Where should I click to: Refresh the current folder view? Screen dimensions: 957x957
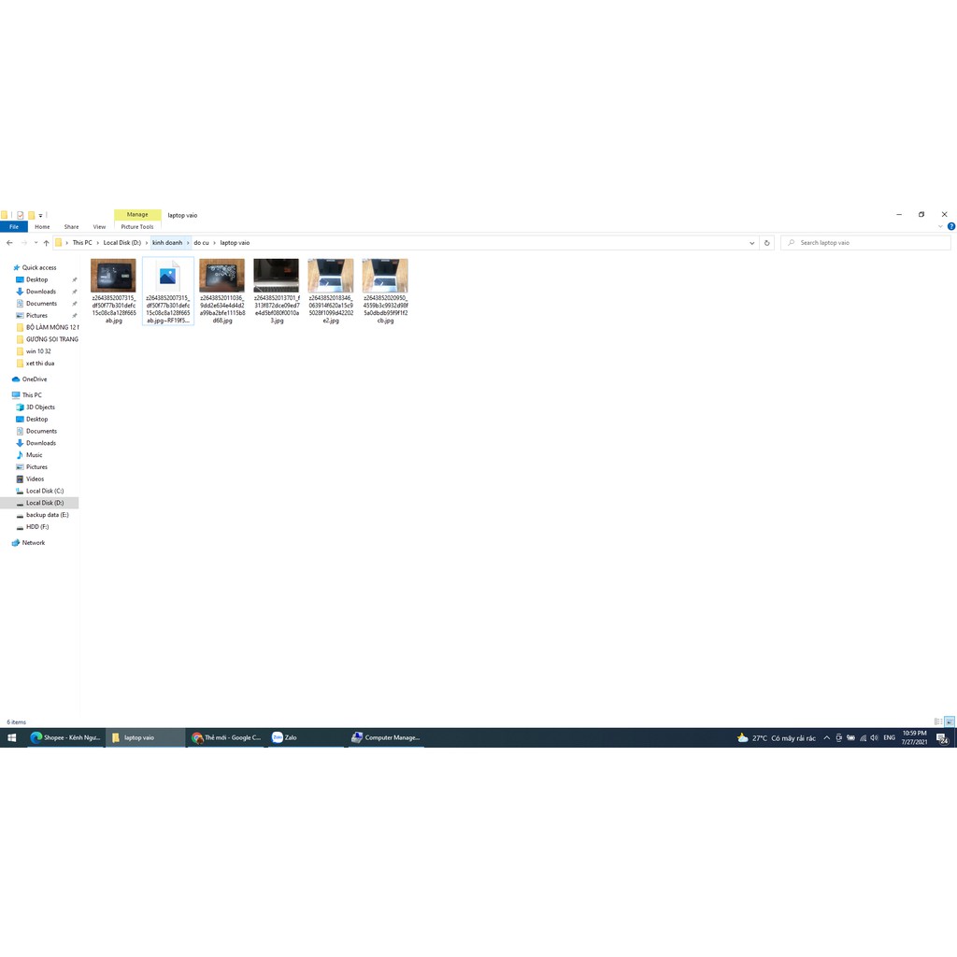coord(766,243)
